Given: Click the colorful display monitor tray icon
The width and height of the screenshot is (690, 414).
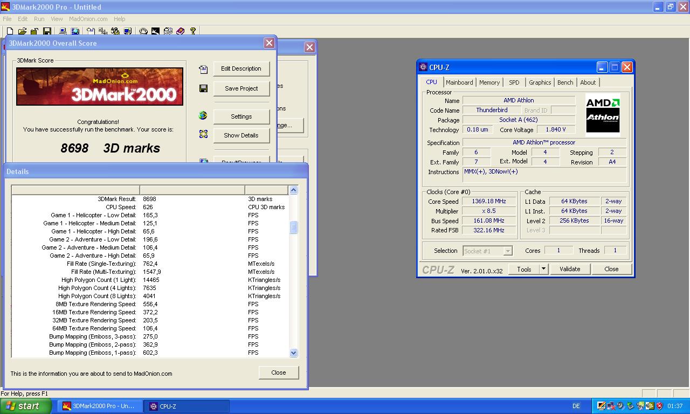Looking at the screenshot, I should coord(602,406).
